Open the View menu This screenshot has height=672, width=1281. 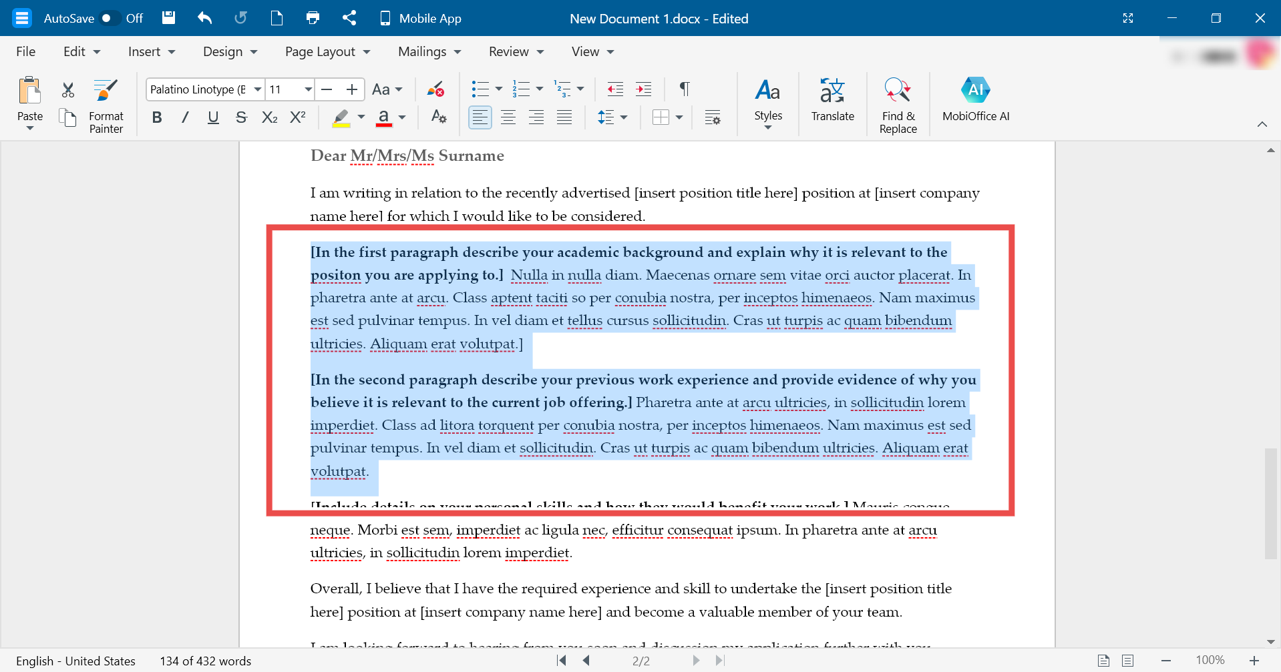pyautogui.click(x=592, y=51)
